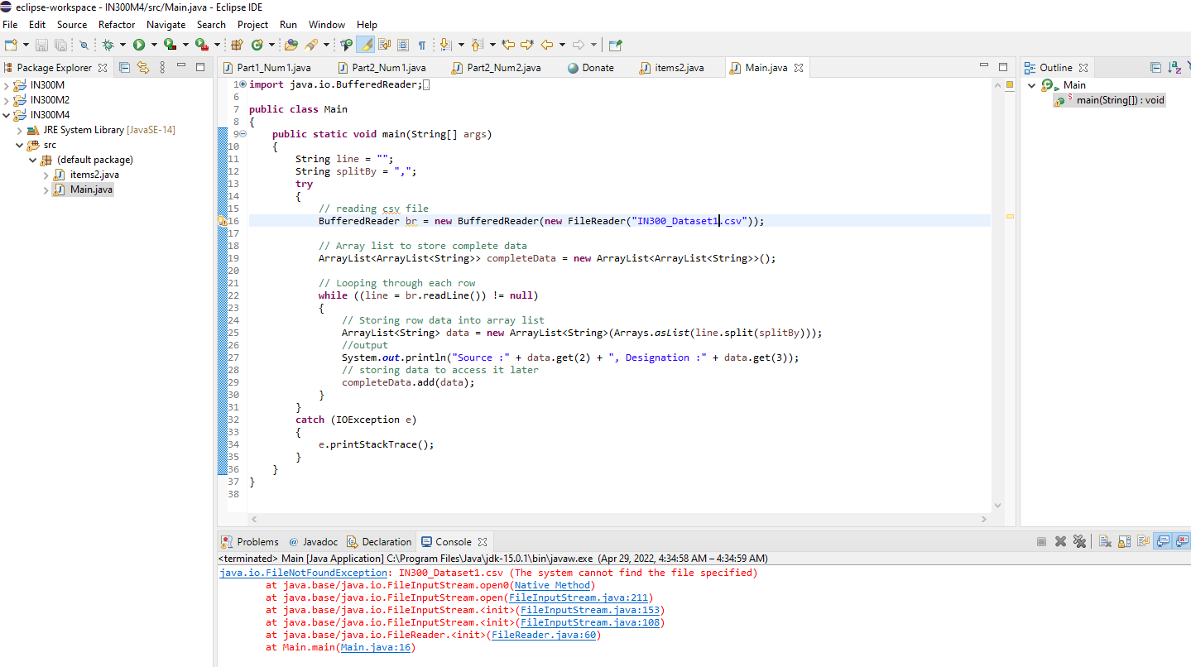Screen dimensions: 1191x667
Task: Open the FileInputStream.java:211 link
Action: coord(579,597)
